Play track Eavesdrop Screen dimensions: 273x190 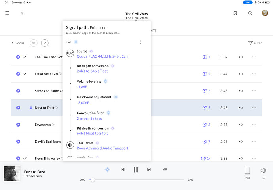click(18, 125)
